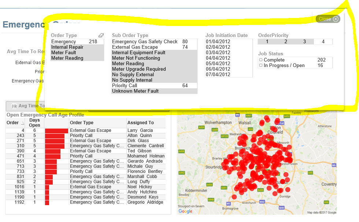Screen dimensions: 359x222
Task: Sort by Days Open column header
Action: click(x=34, y=123)
